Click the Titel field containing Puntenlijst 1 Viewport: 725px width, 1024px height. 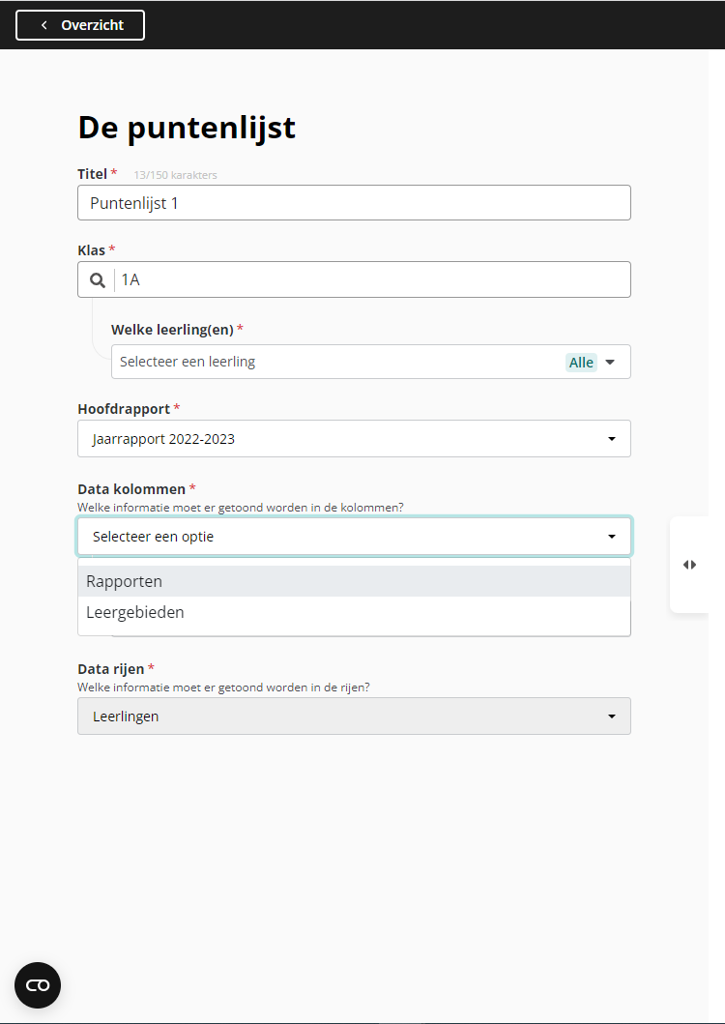click(x=354, y=203)
